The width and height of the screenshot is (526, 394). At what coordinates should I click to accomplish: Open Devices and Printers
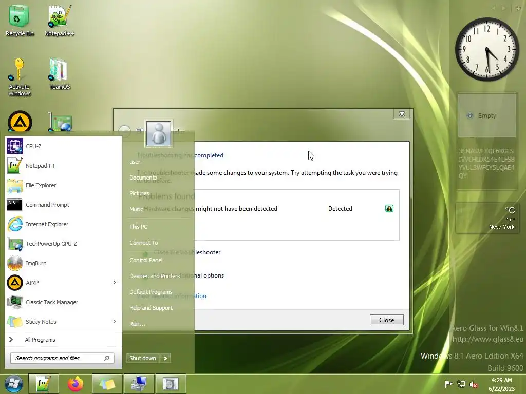pyautogui.click(x=155, y=276)
